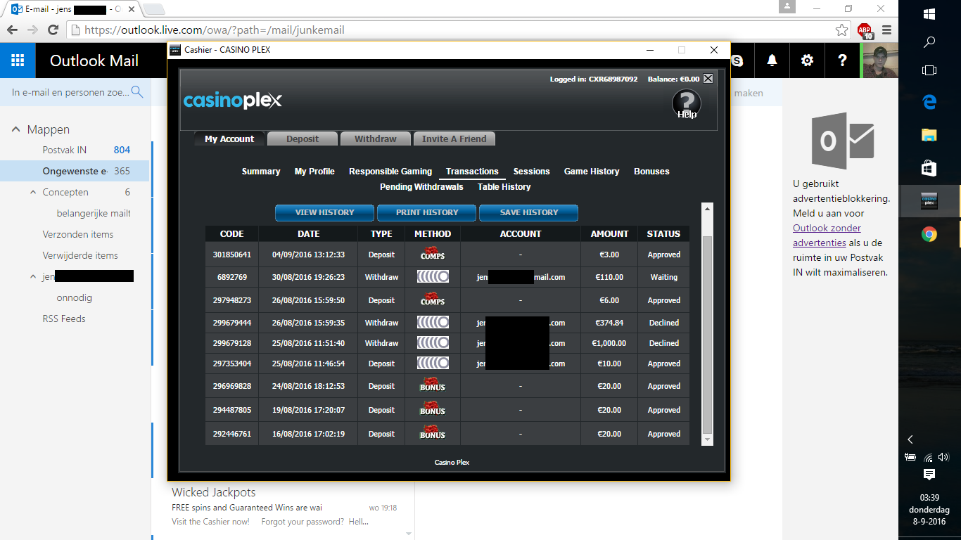
Task: Open Windows search from the taskbar
Action: [x=929, y=42]
